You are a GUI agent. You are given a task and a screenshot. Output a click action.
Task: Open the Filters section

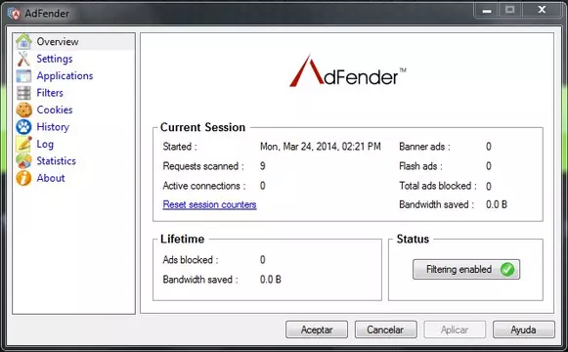click(50, 93)
